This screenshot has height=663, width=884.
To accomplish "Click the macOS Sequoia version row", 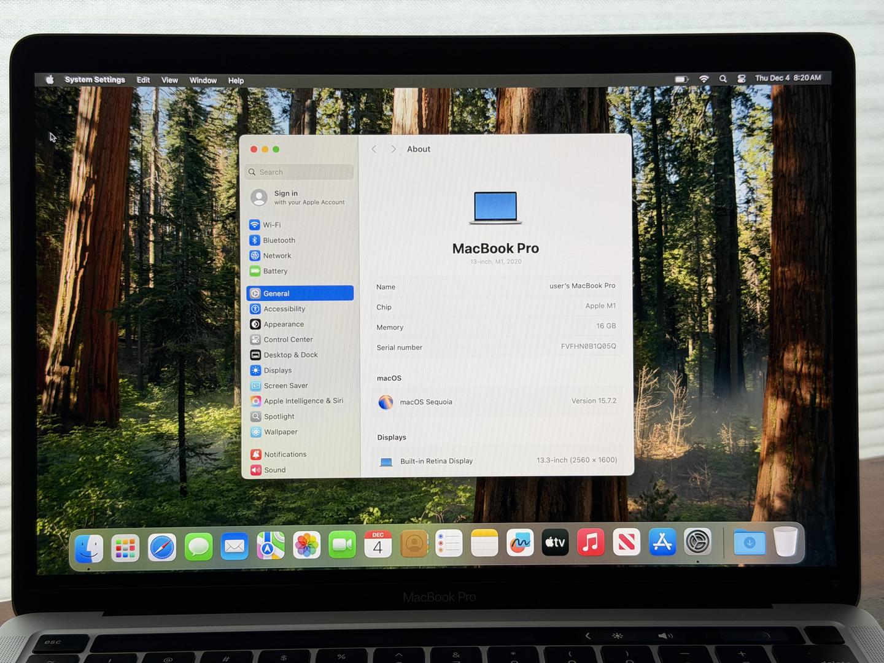I will pyautogui.click(x=497, y=401).
